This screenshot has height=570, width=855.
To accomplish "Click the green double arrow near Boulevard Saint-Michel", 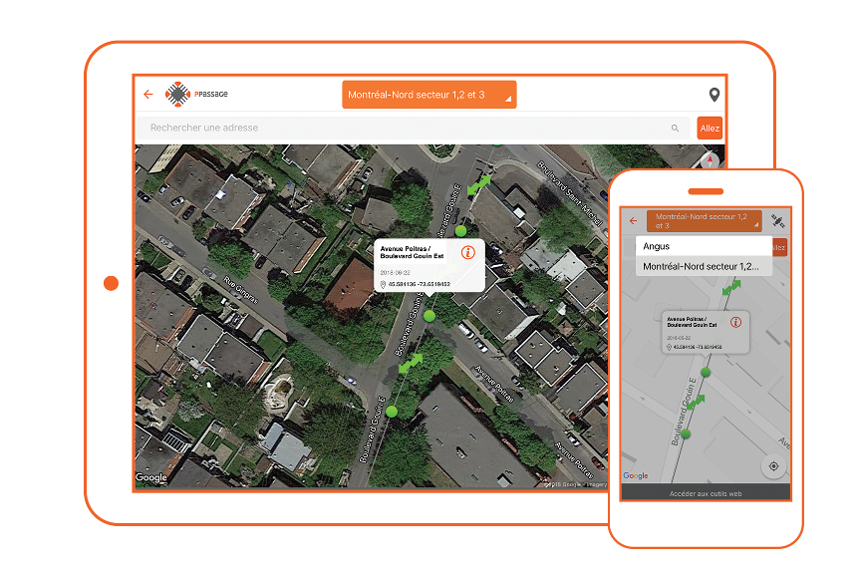I will 480,184.
